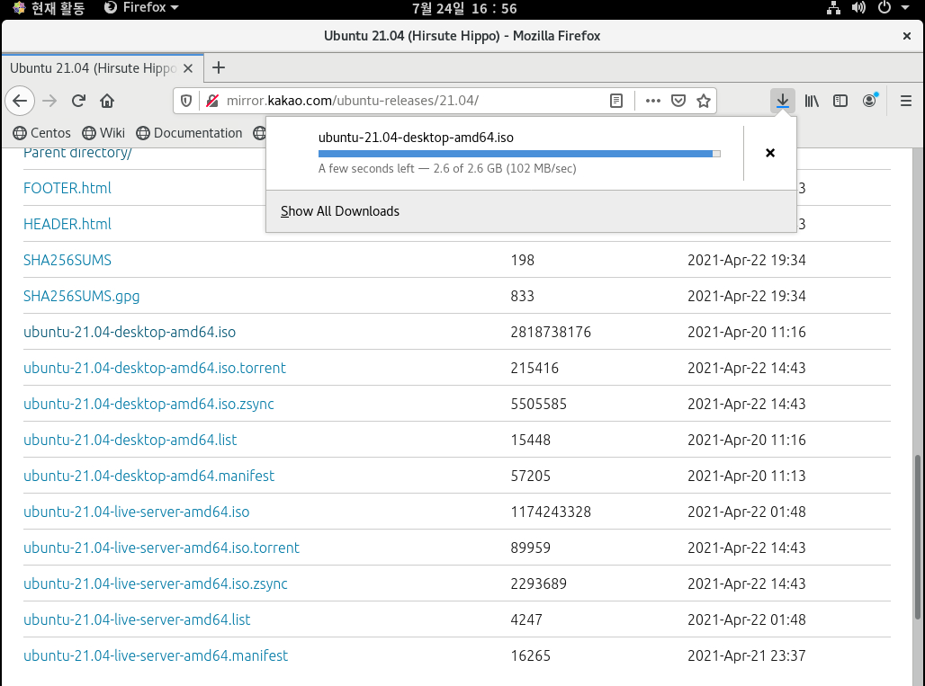The width and height of the screenshot is (925, 686).
Task: Open the clock and calendar in top bar
Action: click(464, 8)
